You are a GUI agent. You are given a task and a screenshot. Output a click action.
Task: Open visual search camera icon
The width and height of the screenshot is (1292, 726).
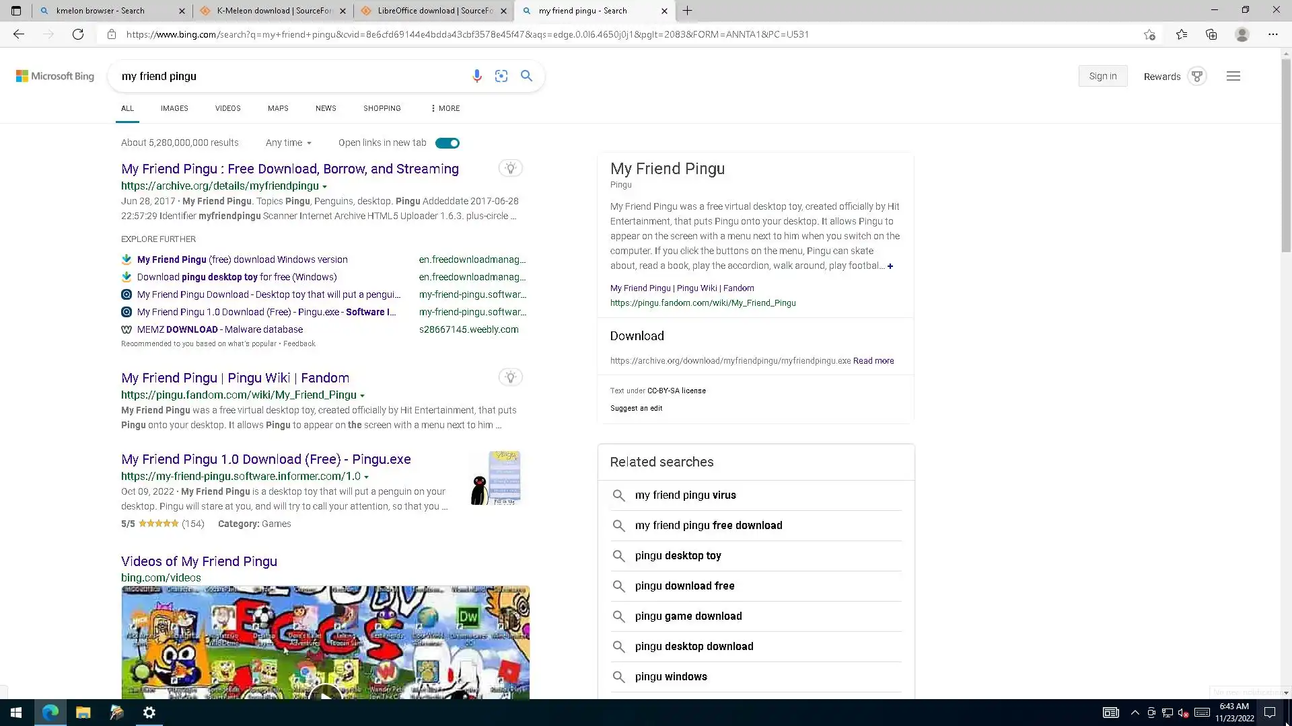point(501,76)
